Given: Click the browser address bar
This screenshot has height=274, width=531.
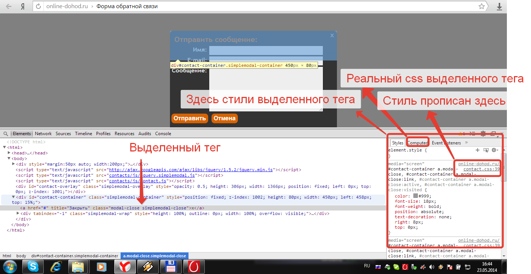Looking at the screenshot, I should pos(260,6).
